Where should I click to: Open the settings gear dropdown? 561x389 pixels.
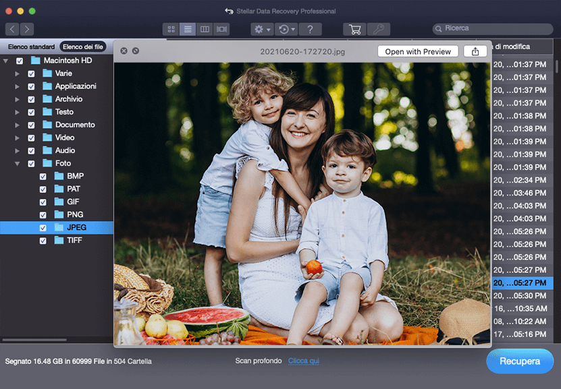pyautogui.click(x=261, y=29)
